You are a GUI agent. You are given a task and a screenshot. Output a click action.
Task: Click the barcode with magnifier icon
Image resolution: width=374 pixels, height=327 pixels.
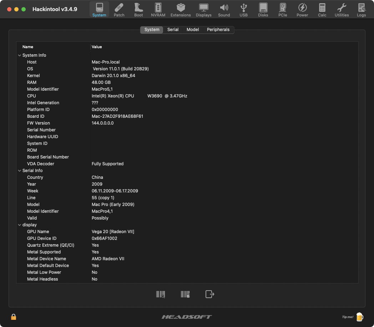pos(161,294)
